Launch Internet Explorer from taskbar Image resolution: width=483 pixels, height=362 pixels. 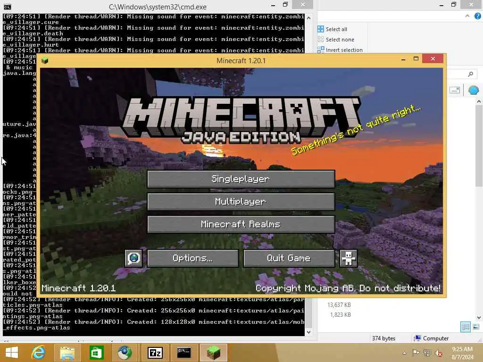tap(39, 353)
